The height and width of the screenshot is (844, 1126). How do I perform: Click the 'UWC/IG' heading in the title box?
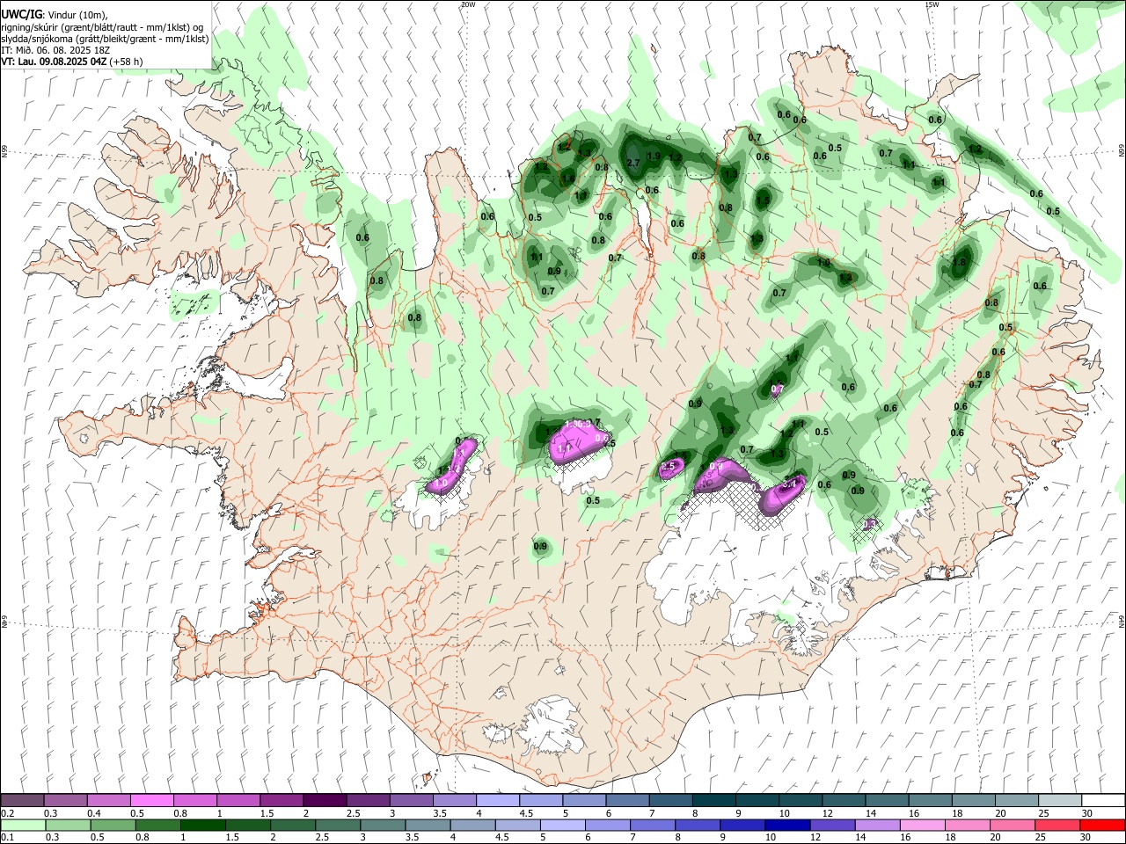[x=20, y=15]
